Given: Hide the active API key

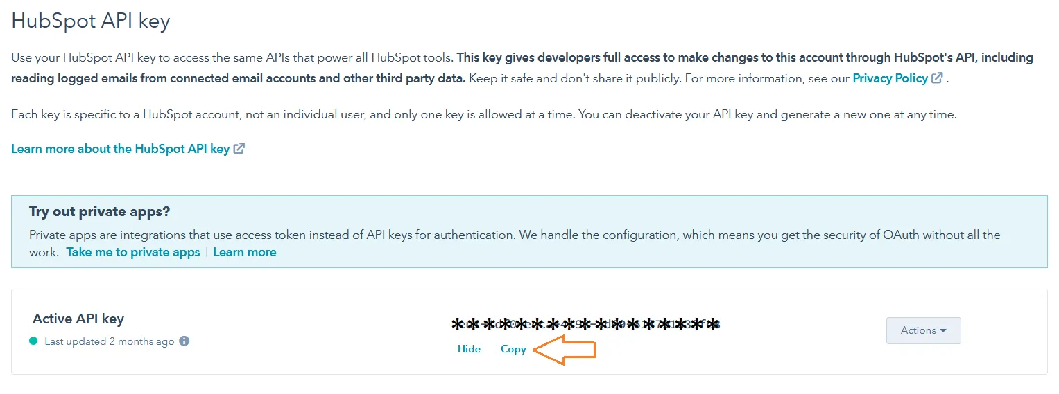Looking at the screenshot, I should (469, 349).
